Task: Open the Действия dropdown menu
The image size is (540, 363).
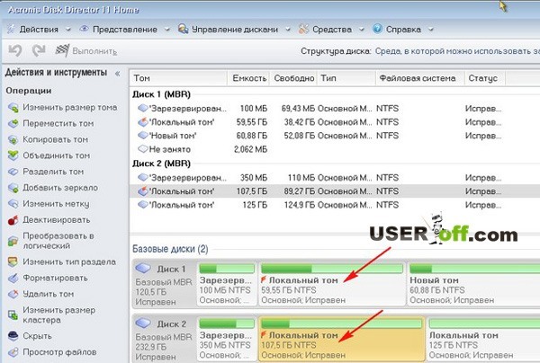Action: (x=36, y=29)
